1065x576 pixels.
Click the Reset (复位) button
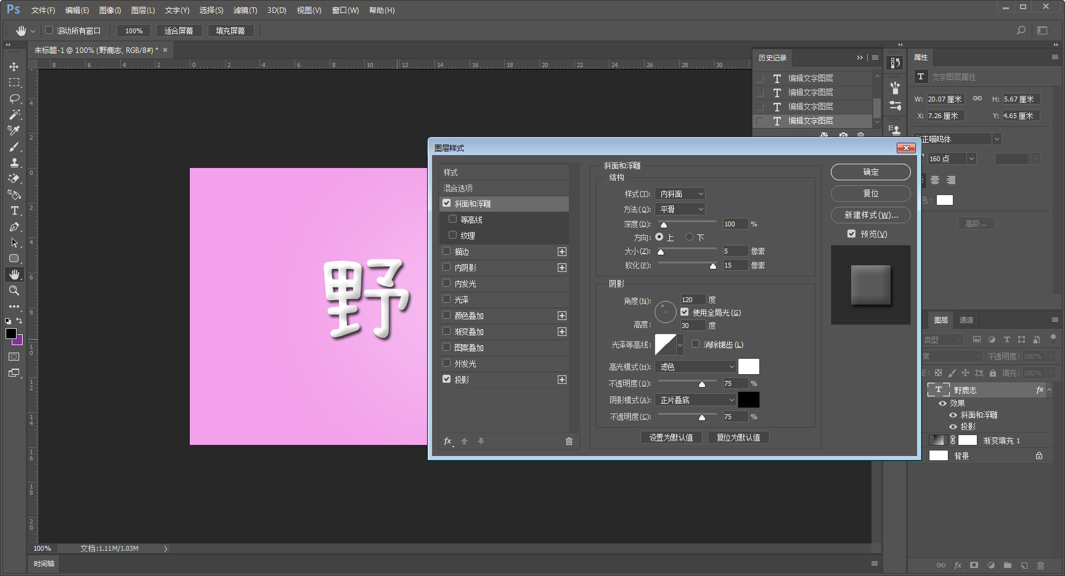coord(871,193)
